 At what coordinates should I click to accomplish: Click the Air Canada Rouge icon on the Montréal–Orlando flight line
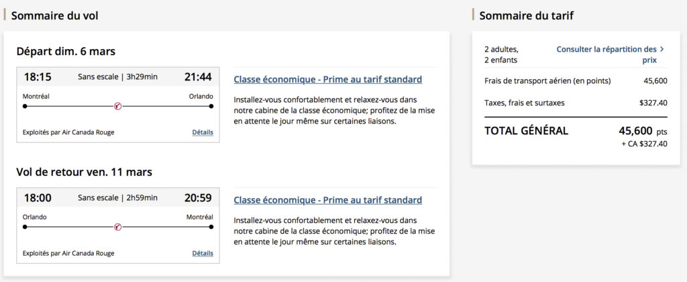click(x=117, y=106)
